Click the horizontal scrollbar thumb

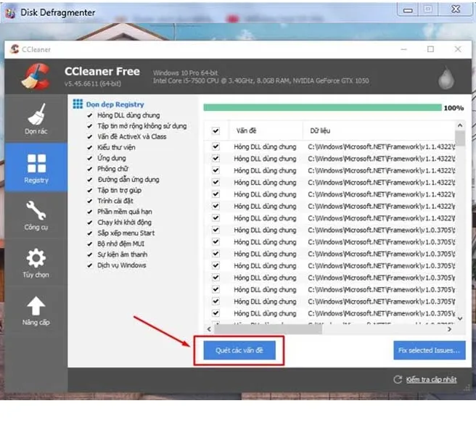(268, 329)
